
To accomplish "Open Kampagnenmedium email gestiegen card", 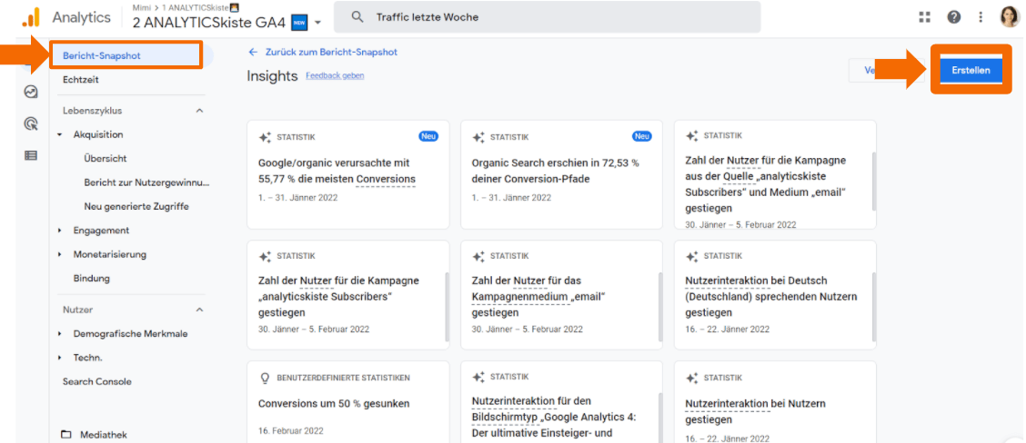I will pos(561,295).
